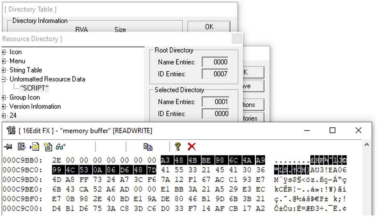
Task: Expand the Menu resource node
Action: coord(3,61)
